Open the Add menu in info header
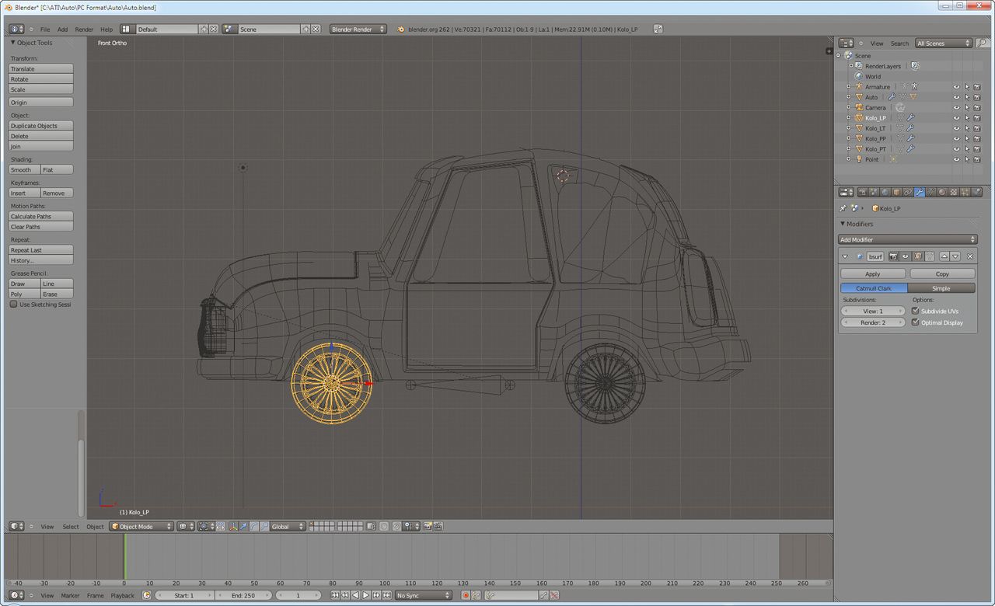The height and width of the screenshot is (606, 995). pyautogui.click(x=62, y=29)
